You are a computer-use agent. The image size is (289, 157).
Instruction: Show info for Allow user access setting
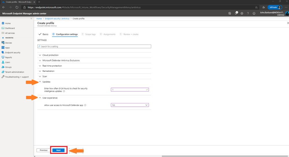[x=85, y=105]
